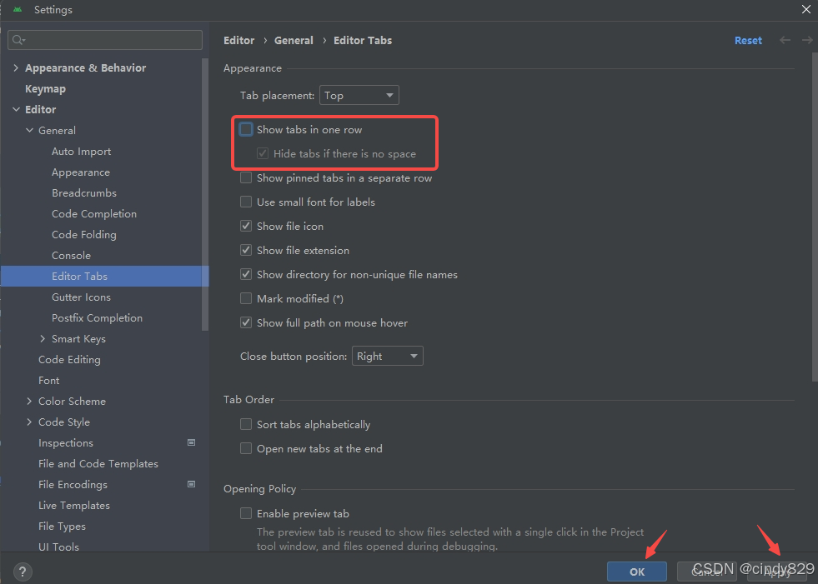Viewport: 818px width, 584px height.
Task: Close the Settings dialog window
Action: (806, 9)
